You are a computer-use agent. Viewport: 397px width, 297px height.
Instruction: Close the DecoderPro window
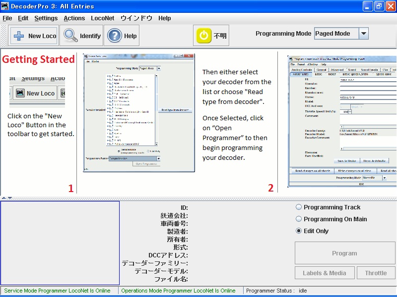[391, 6]
